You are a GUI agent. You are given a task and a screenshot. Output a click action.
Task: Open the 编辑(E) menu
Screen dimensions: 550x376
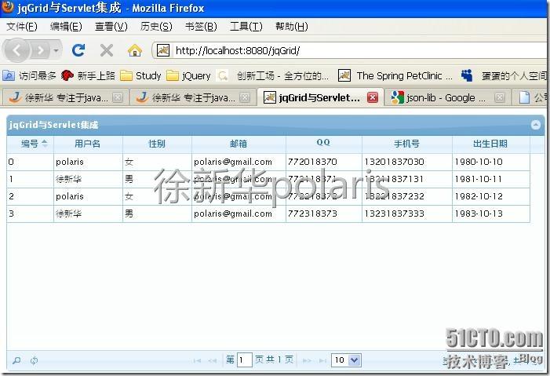(x=66, y=27)
